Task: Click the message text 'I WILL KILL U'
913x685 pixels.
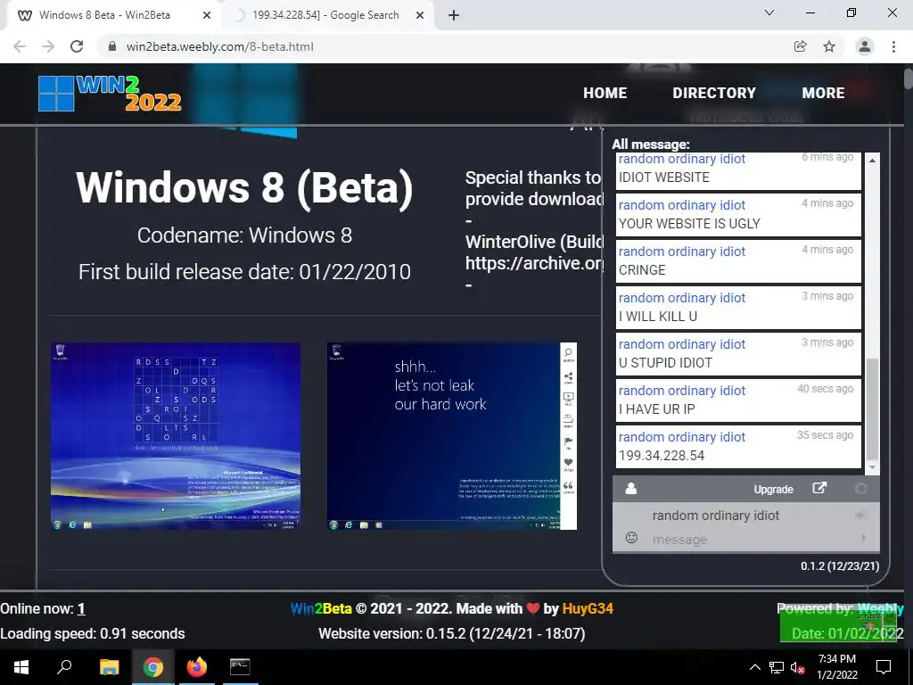Action: pyautogui.click(x=657, y=317)
